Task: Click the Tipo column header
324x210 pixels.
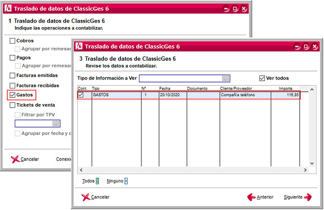Action: click(x=117, y=88)
